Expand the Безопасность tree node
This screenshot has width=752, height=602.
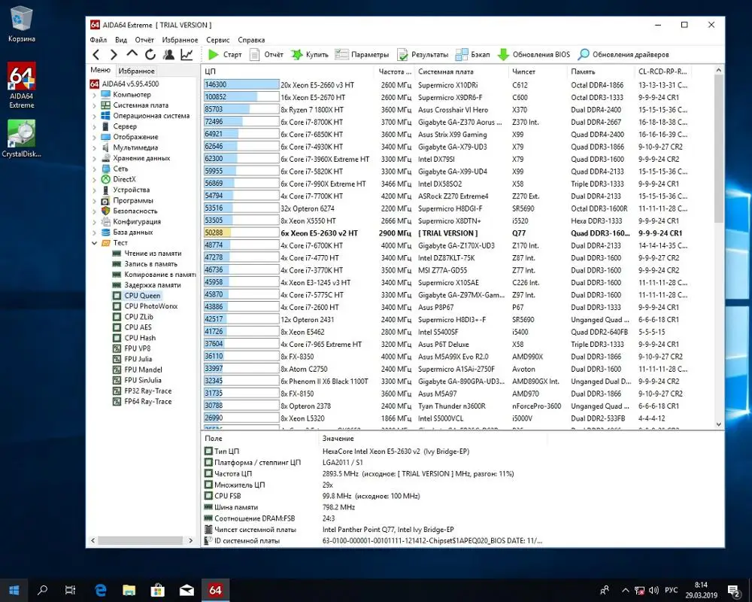click(94, 211)
